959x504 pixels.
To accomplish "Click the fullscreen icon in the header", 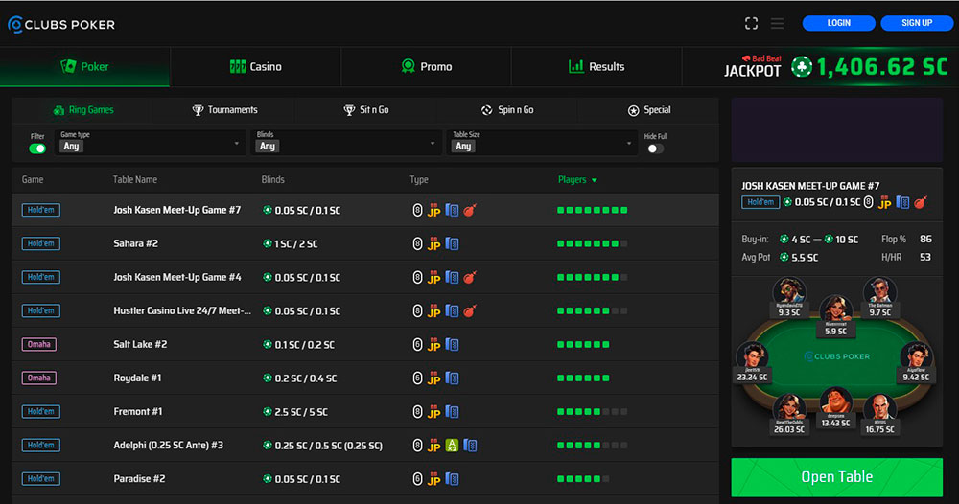I will [x=751, y=23].
